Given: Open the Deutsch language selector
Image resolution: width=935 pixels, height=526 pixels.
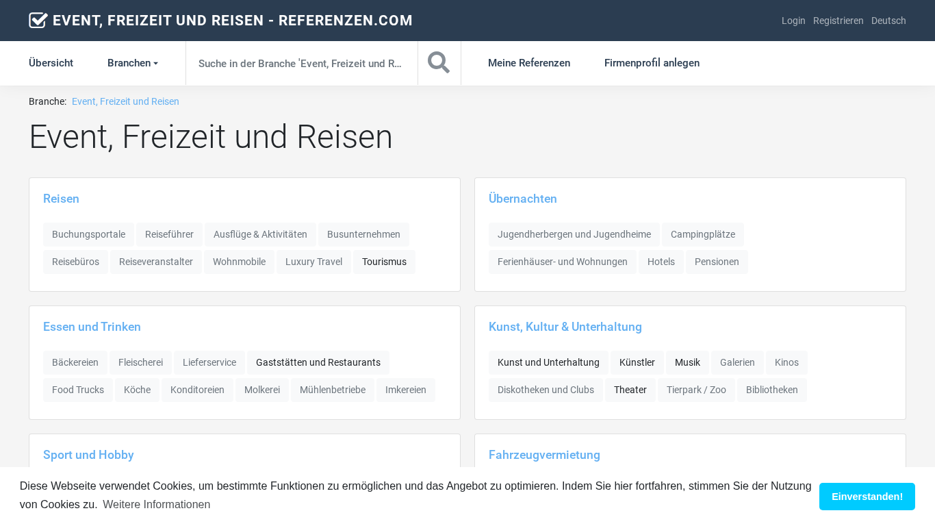Looking at the screenshot, I should click(888, 21).
